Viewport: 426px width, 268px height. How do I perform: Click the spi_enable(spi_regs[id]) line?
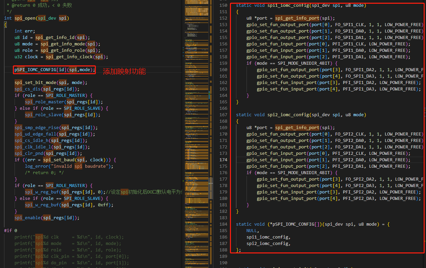click(47, 218)
